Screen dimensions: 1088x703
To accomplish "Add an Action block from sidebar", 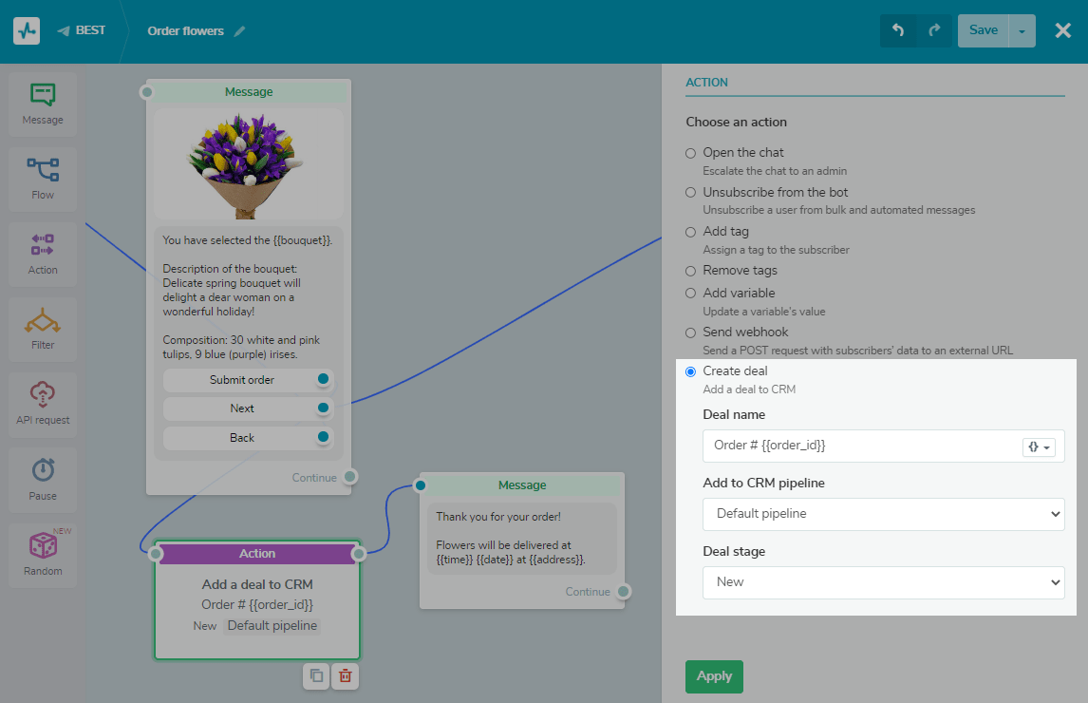I will coord(43,254).
